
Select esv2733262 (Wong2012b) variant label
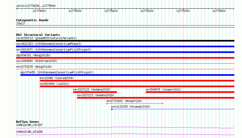(124, 101)
